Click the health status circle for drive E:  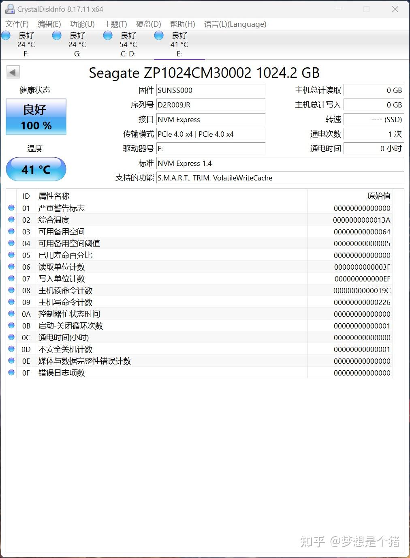pyautogui.click(x=159, y=35)
